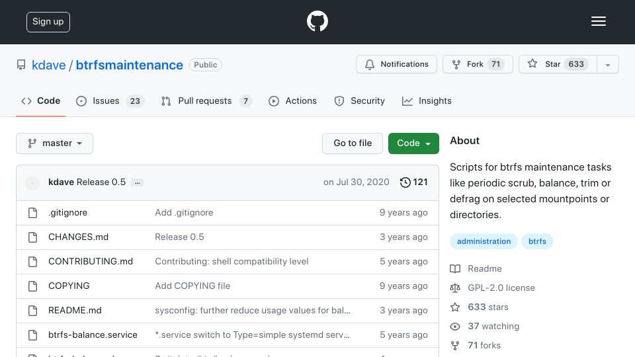
Task: Open the CHANGES.md file
Action: 79,237
